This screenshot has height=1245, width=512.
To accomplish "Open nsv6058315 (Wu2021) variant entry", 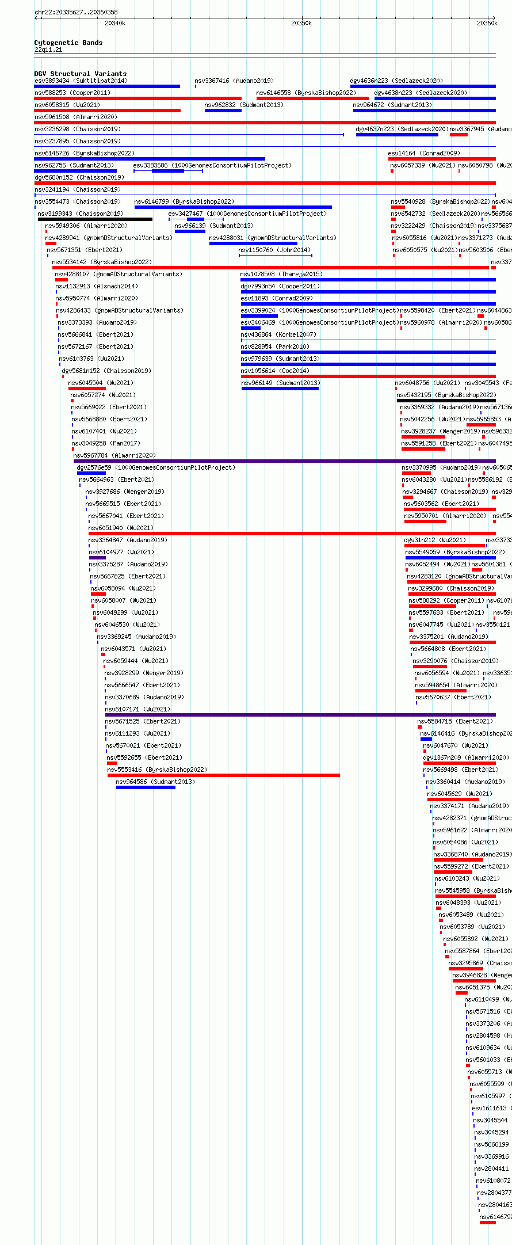I will click(67, 105).
